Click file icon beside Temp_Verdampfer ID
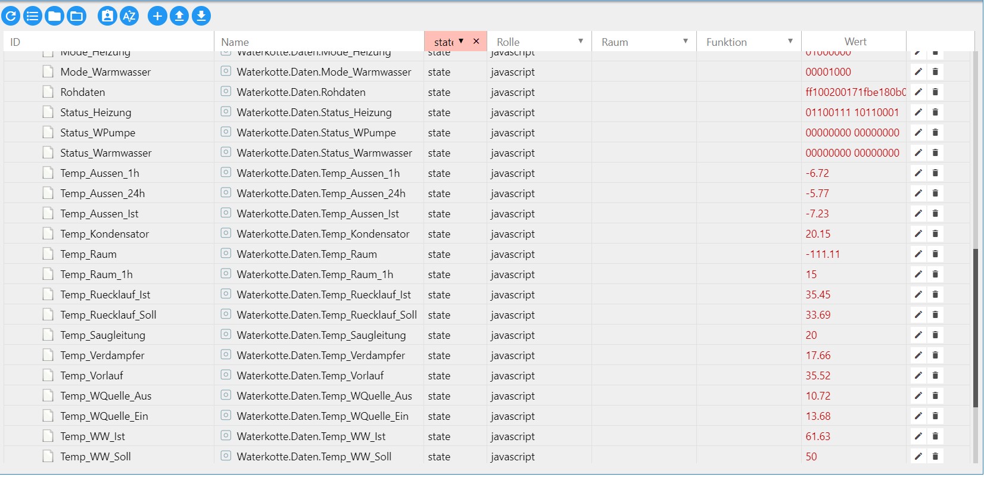 (48, 356)
